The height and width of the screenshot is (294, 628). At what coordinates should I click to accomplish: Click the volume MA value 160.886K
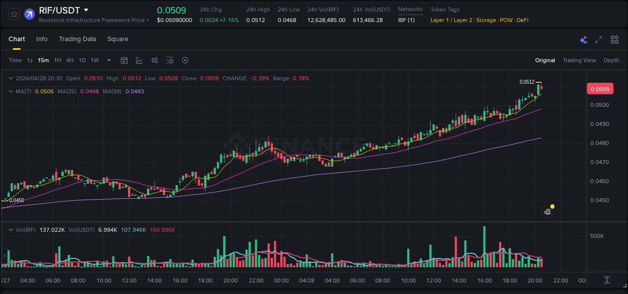[x=162, y=230]
